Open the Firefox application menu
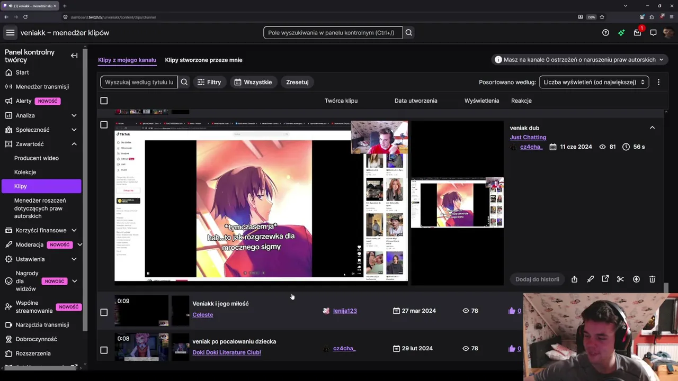 (671, 17)
